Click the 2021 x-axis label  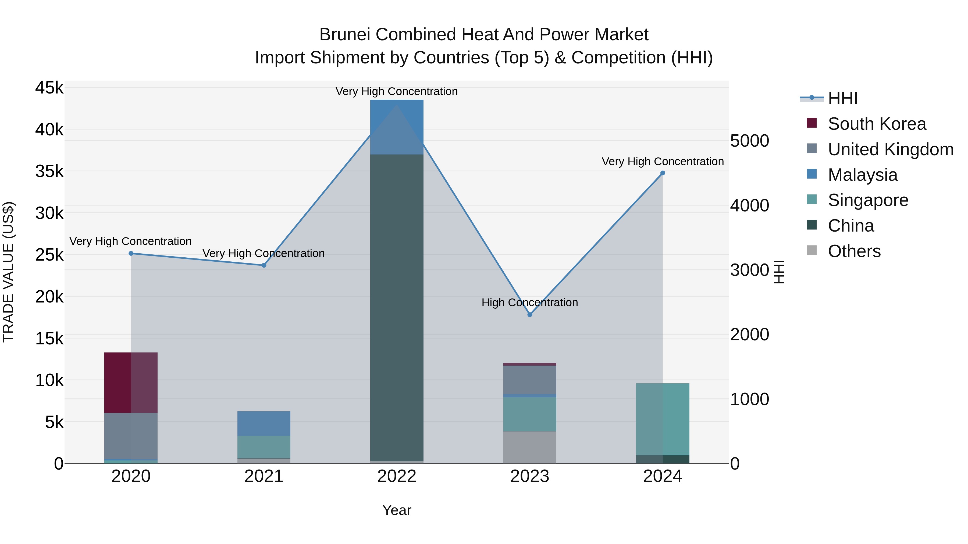[264, 476]
